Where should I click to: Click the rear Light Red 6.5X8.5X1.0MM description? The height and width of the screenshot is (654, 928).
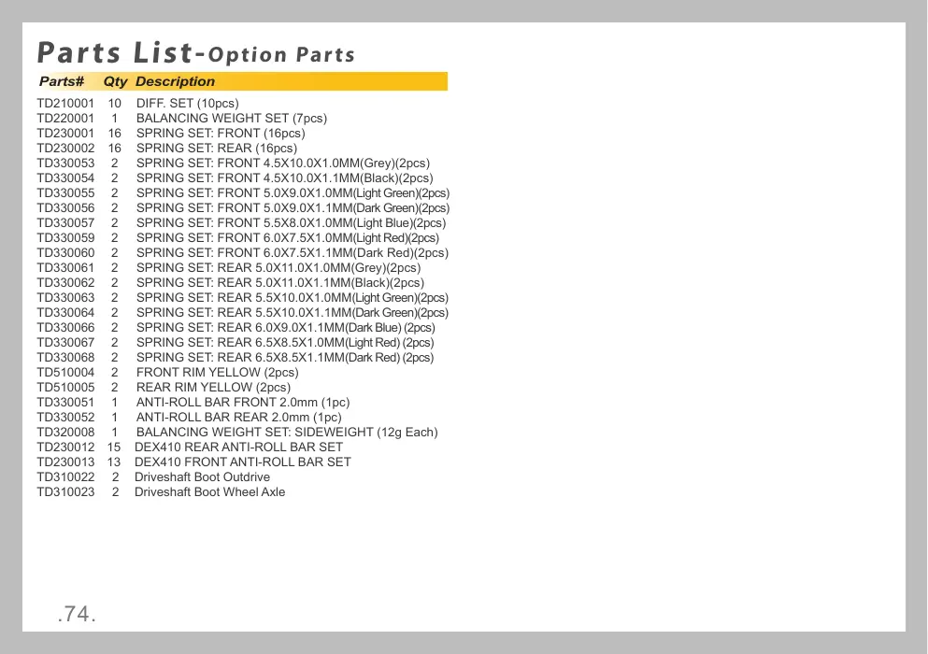[x=285, y=343]
